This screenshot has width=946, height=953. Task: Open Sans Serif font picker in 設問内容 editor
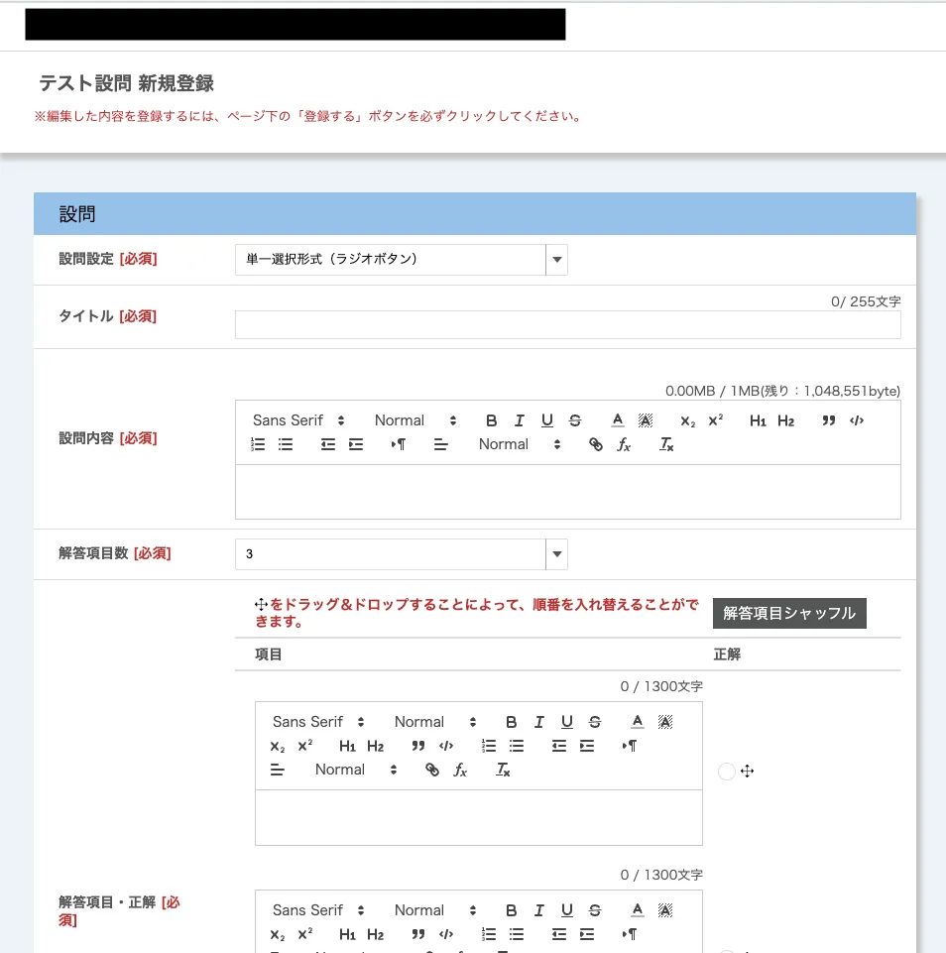point(298,420)
